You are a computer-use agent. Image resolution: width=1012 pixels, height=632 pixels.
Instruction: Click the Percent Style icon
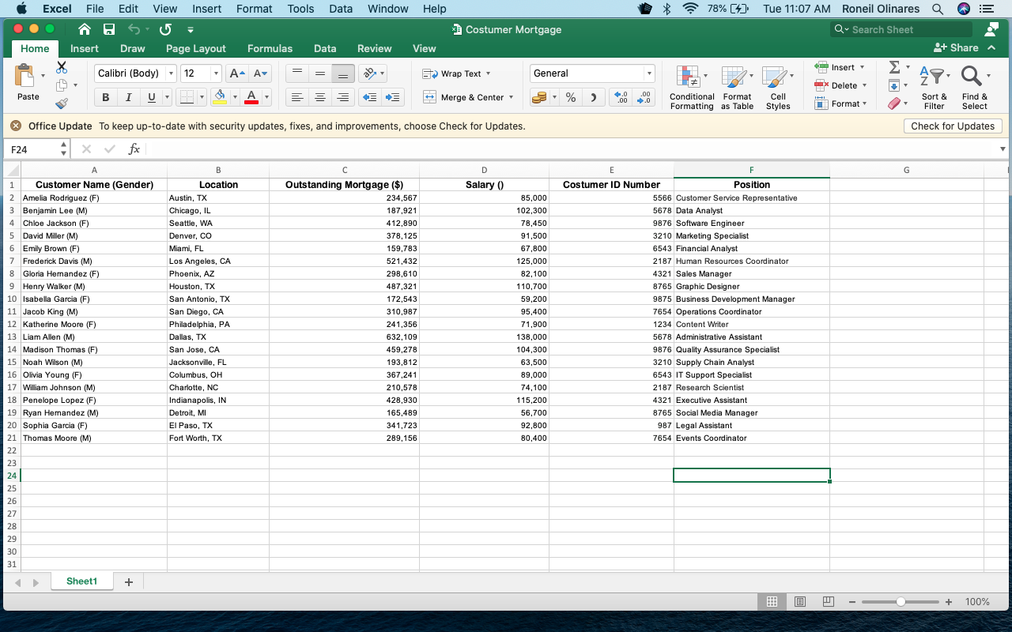click(x=570, y=97)
